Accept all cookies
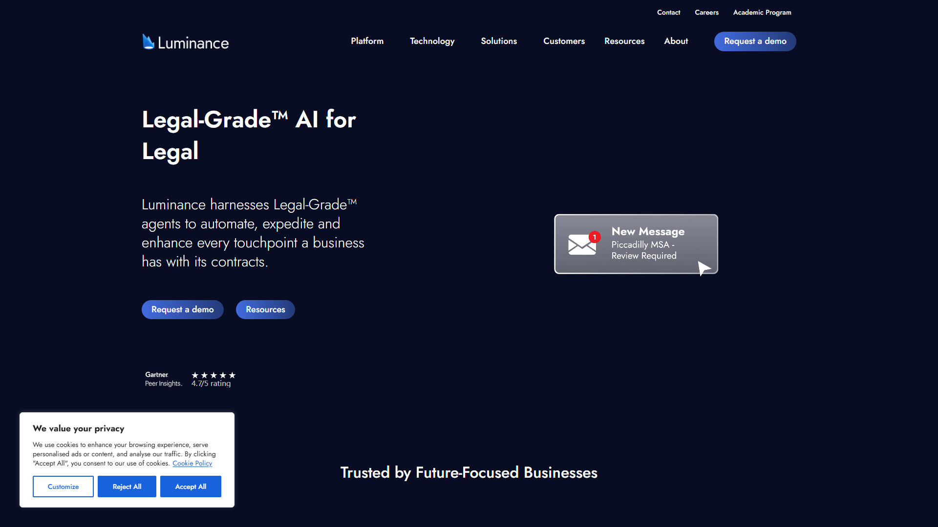Viewport: 938px width, 527px height. click(x=191, y=486)
